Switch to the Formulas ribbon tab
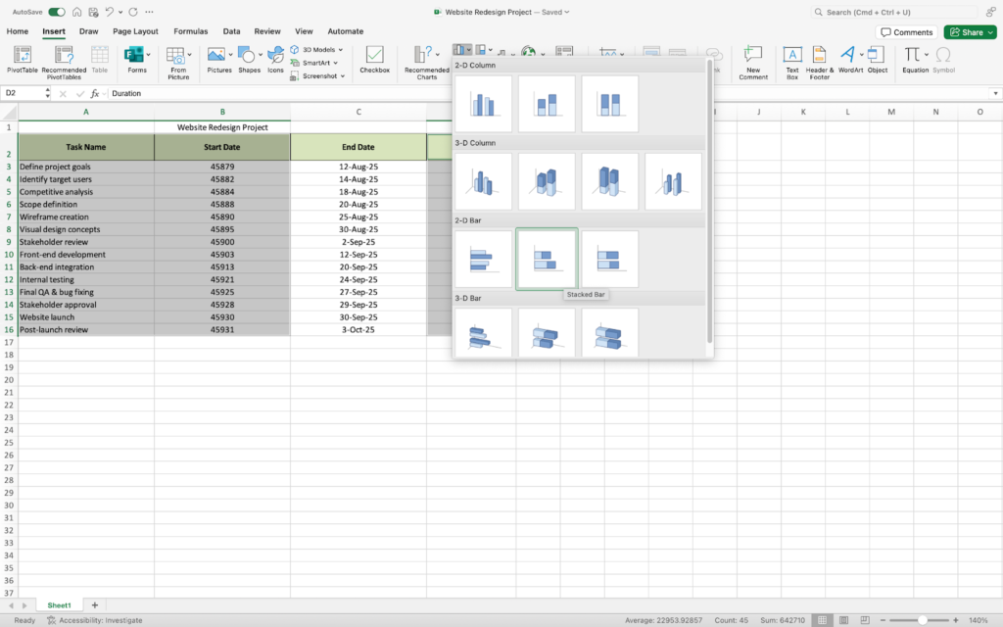 190,31
